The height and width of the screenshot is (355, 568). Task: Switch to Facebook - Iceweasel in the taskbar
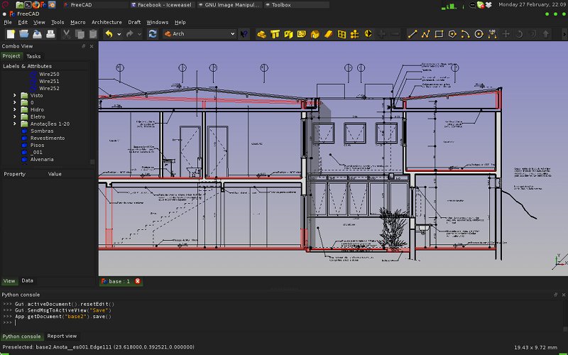tap(162, 5)
